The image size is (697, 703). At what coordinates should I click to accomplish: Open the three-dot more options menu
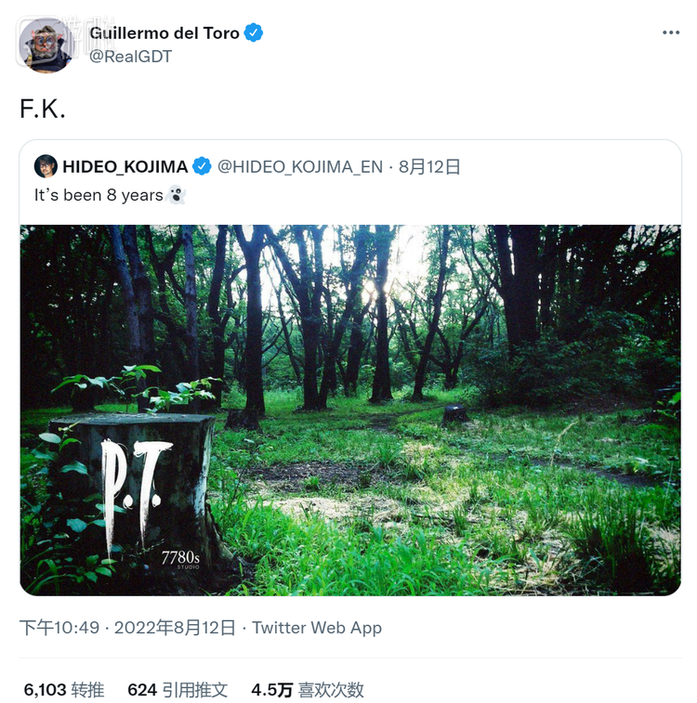click(671, 33)
